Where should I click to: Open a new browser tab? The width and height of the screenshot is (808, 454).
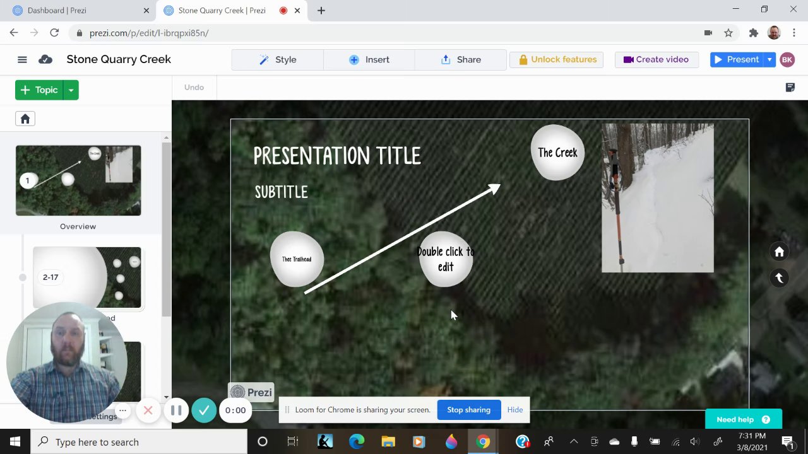tap(321, 10)
